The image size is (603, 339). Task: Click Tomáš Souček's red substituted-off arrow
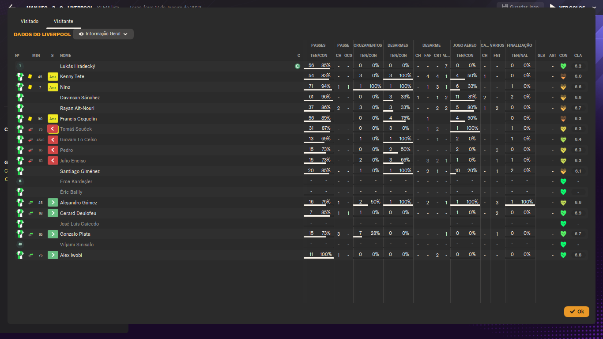click(53, 129)
